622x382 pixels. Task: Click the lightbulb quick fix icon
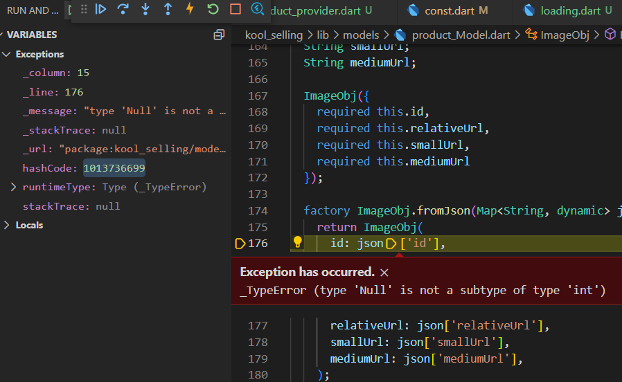point(298,242)
